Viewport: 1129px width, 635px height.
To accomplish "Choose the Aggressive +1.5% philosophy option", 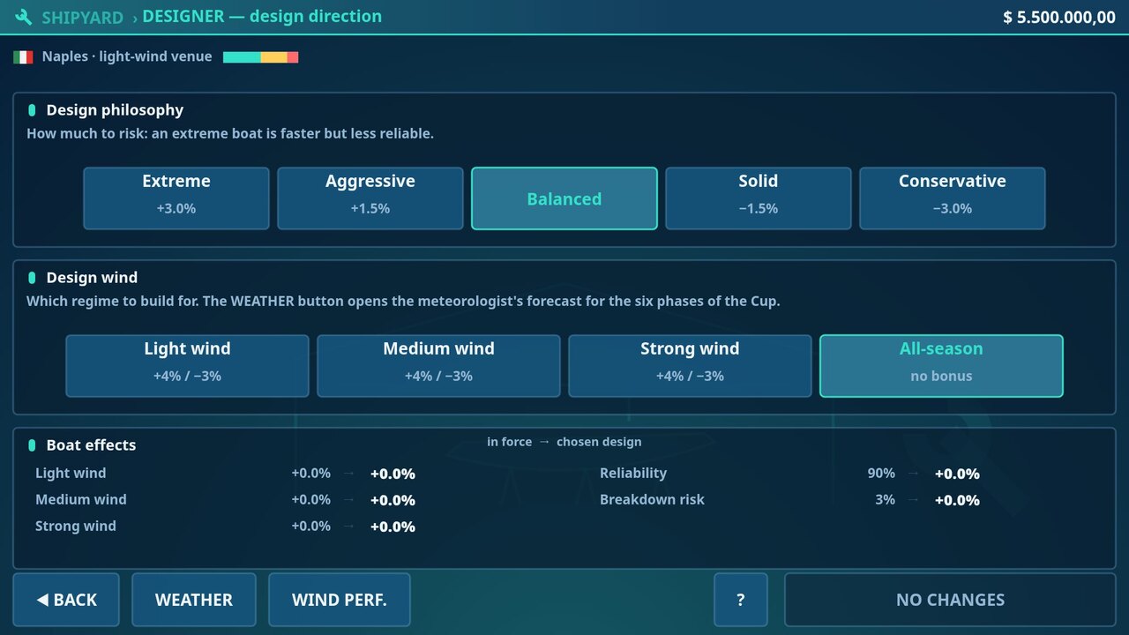I will coord(370,198).
